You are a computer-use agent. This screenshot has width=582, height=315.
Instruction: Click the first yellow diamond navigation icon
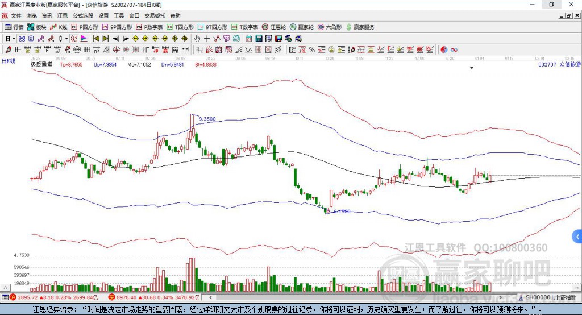[x=135, y=39]
